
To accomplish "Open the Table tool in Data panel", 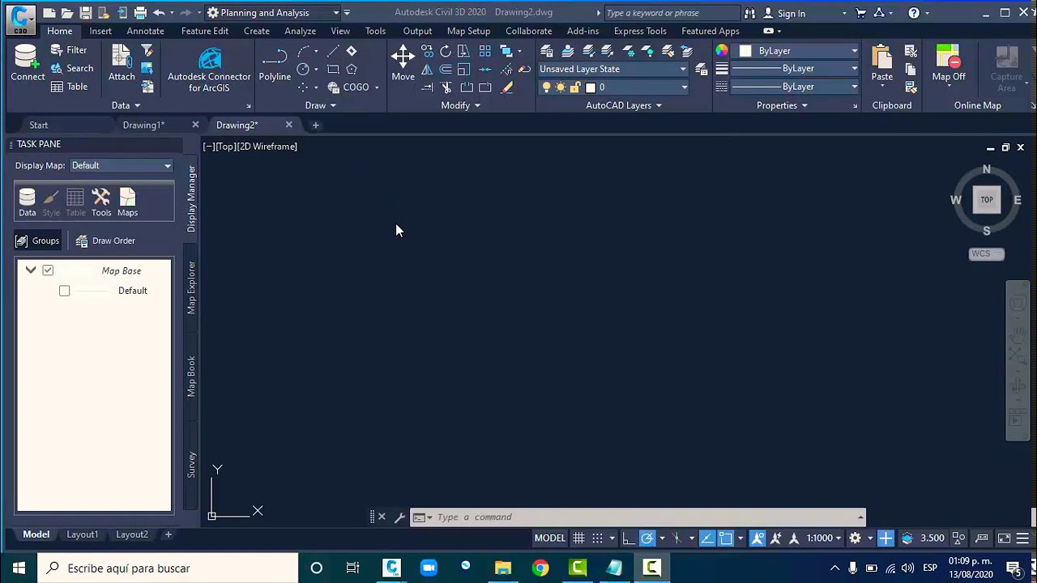I will click(70, 87).
